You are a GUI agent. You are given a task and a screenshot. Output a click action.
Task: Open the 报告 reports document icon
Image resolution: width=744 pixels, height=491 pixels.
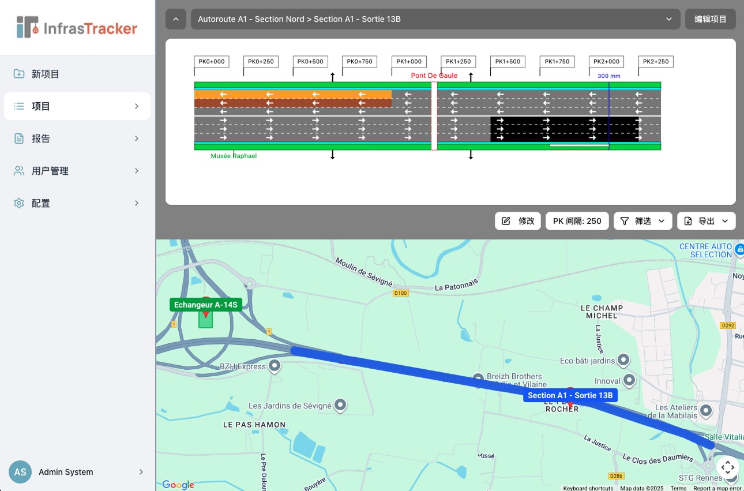18,138
